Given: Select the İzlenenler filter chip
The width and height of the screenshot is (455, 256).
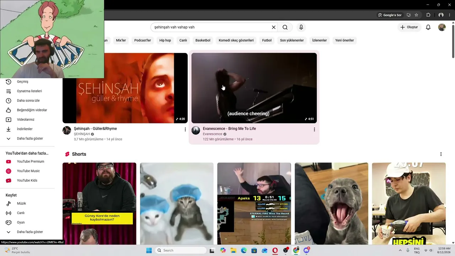Looking at the screenshot, I should pos(319,41).
